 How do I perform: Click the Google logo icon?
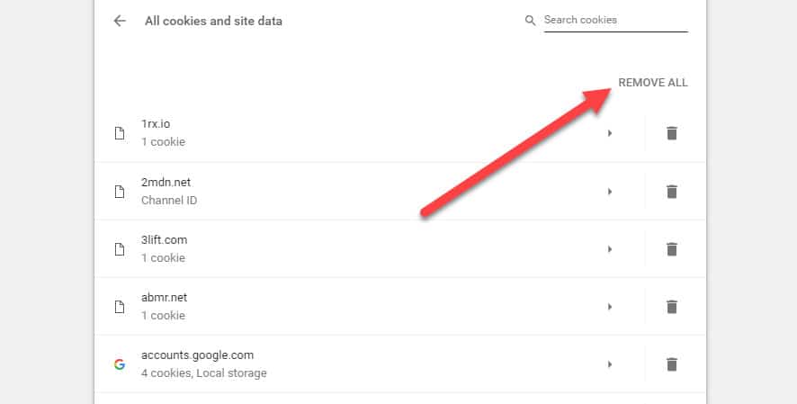[119, 364]
